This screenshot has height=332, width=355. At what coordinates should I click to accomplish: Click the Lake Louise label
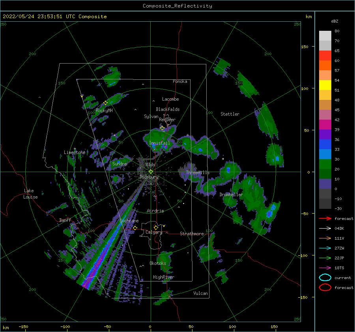pyautogui.click(x=30, y=194)
